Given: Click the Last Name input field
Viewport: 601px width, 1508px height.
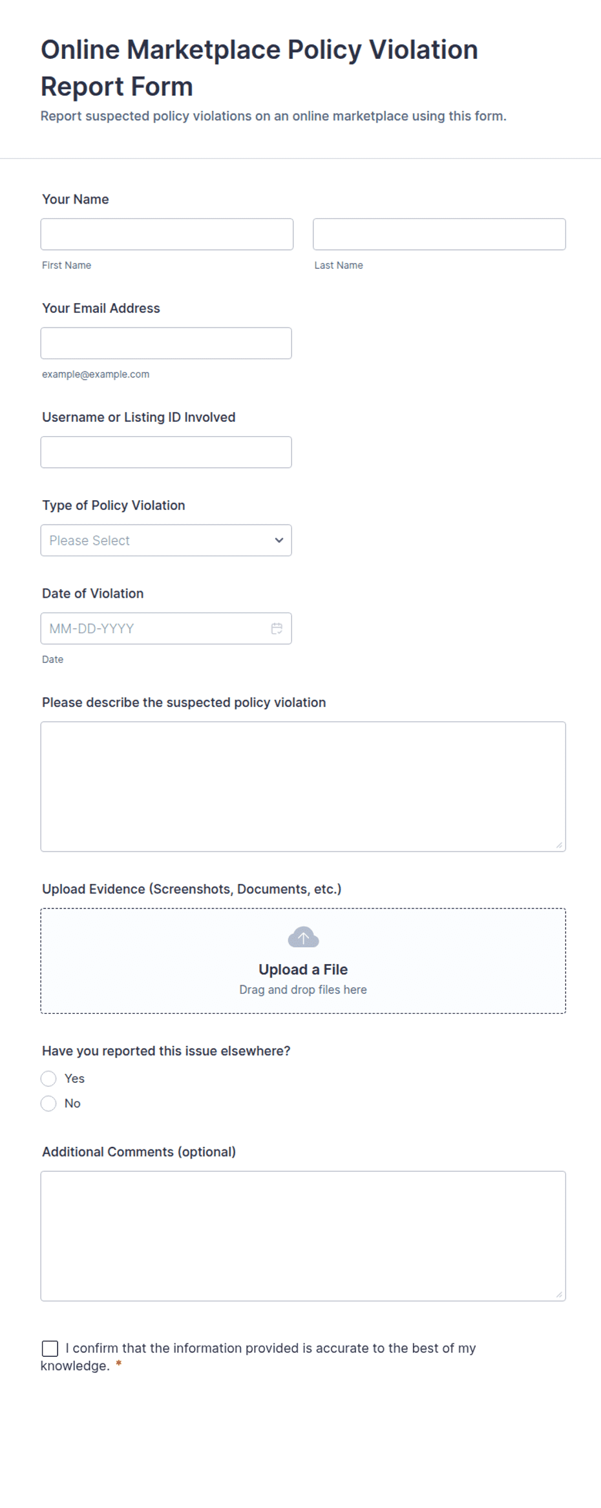Looking at the screenshot, I should [439, 234].
